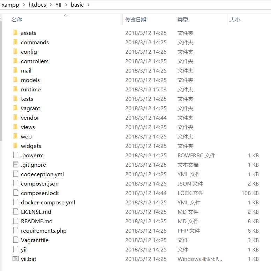
Task: Select the views folder icon
Action: (15, 127)
